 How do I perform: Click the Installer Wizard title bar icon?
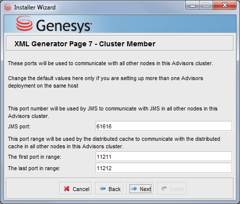click(7, 7)
